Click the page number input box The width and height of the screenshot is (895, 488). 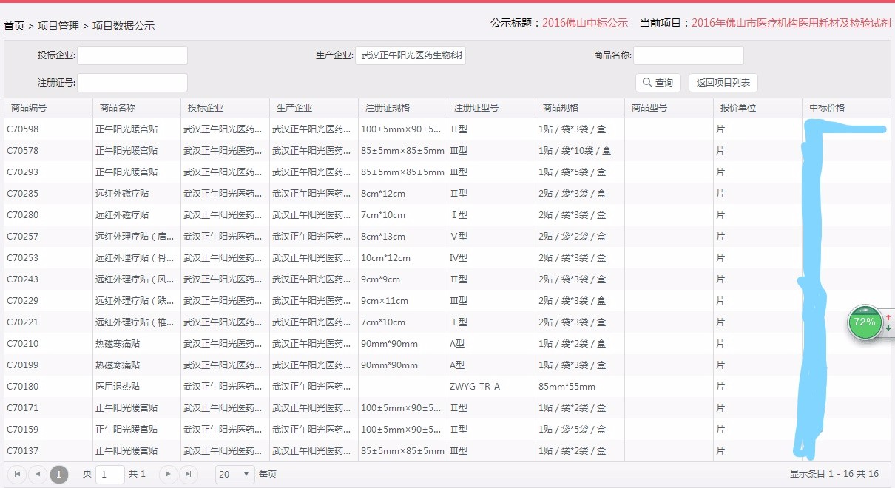(110, 474)
